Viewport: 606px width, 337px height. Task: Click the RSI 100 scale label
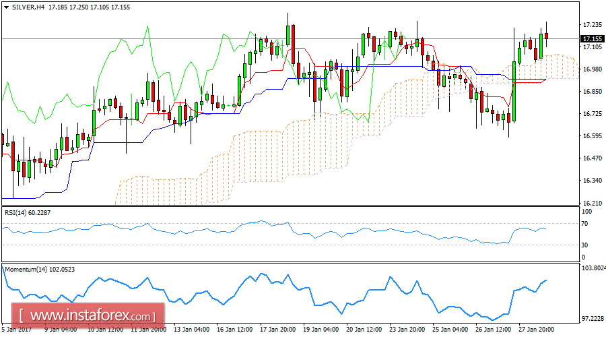click(x=586, y=211)
